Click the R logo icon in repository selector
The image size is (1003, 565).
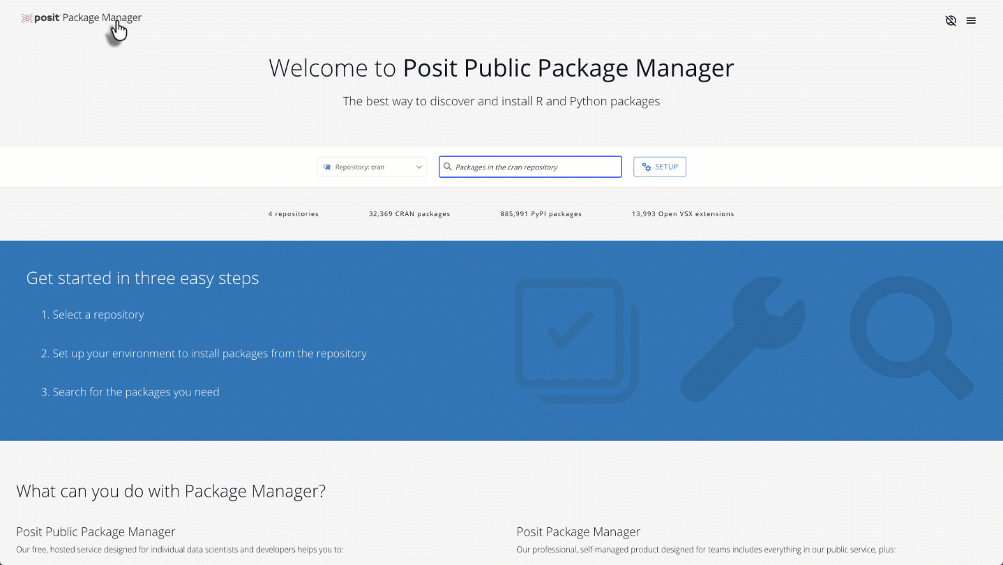327,167
